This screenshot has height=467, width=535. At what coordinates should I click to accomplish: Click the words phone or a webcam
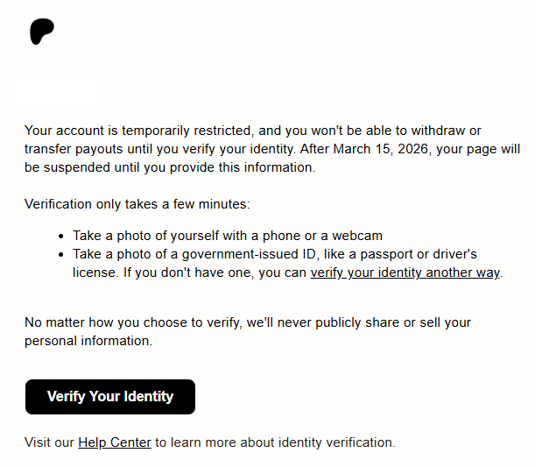click(331, 236)
